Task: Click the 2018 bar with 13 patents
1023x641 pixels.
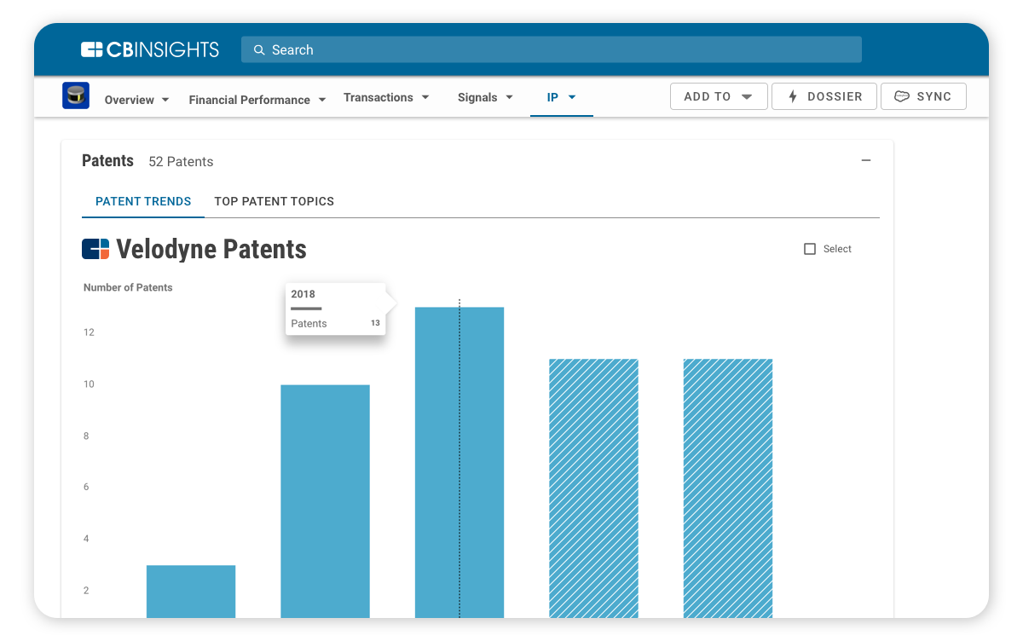Action: point(459,462)
